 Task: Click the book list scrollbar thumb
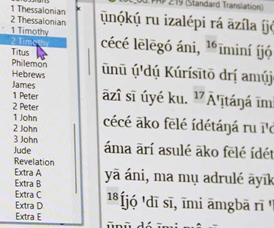[76, 158]
